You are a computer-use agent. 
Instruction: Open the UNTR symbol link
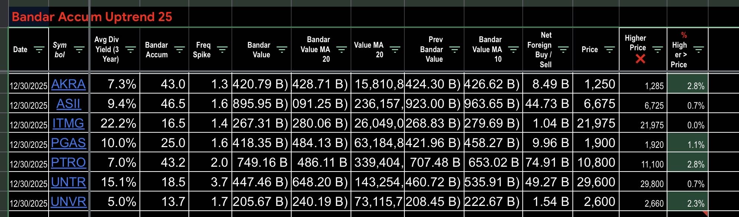pos(68,182)
